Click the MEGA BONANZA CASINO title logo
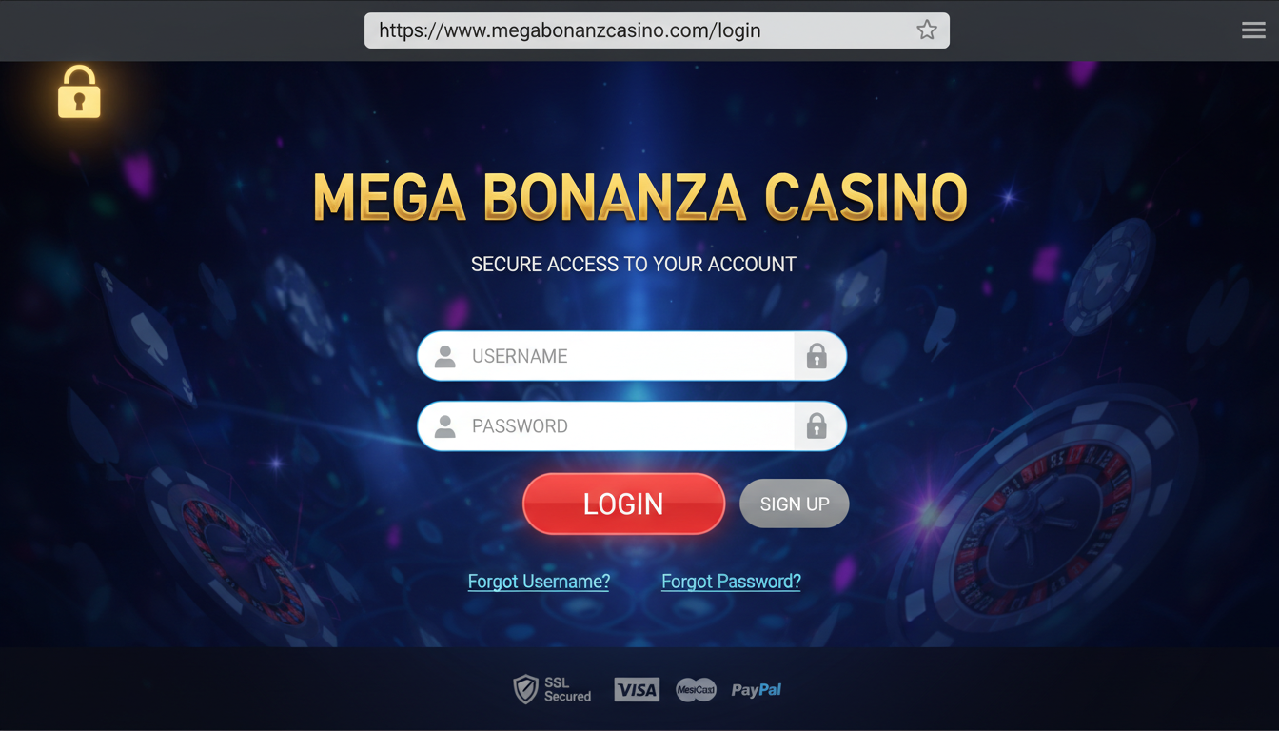 coord(639,198)
